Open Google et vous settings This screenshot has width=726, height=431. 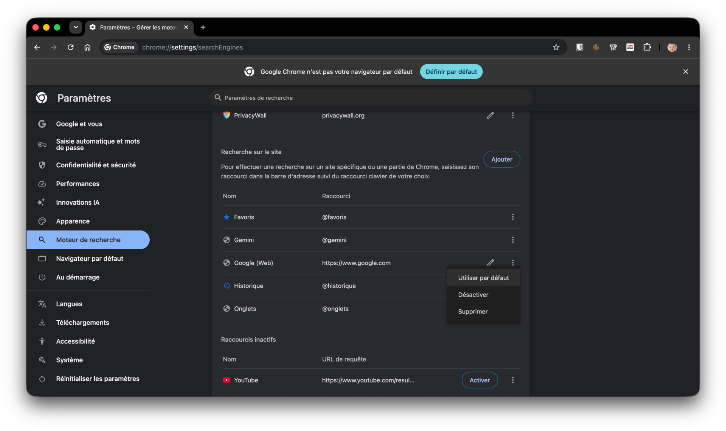[88, 124]
